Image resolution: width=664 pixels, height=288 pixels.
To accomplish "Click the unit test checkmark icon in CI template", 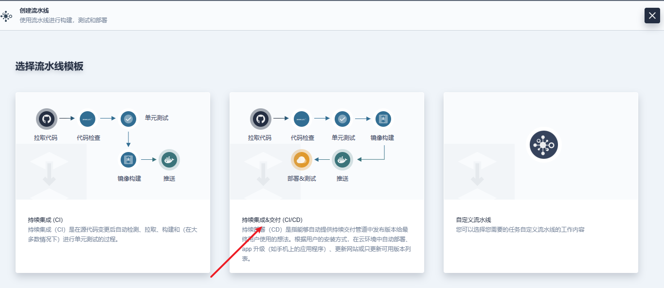I will coord(128,119).
